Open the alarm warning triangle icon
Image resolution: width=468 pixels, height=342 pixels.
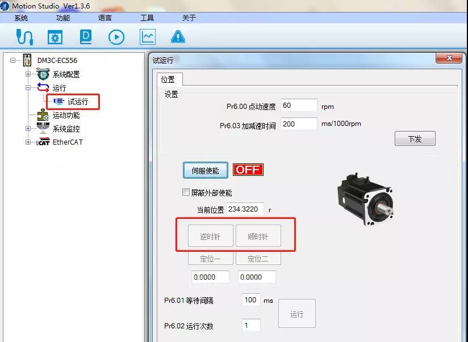pos(178,37)
